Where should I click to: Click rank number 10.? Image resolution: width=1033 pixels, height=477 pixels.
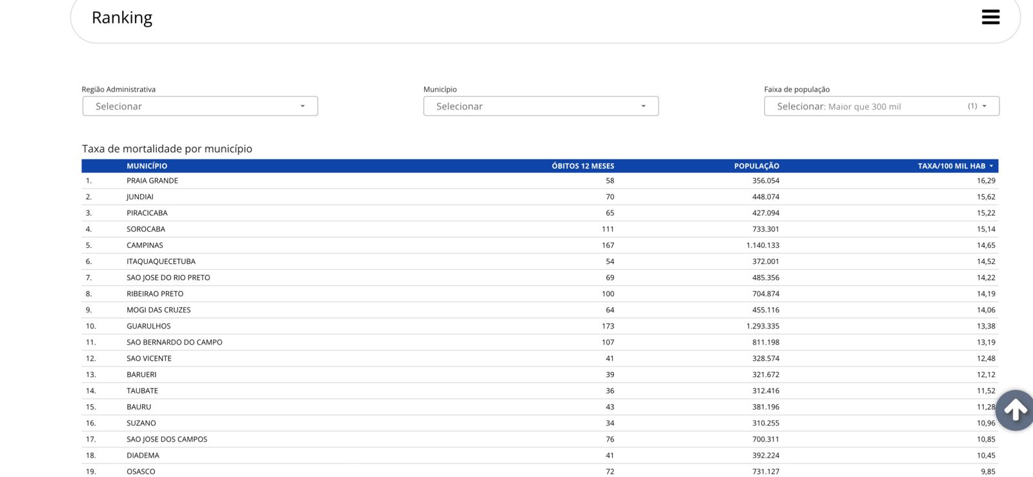point(91,326)
